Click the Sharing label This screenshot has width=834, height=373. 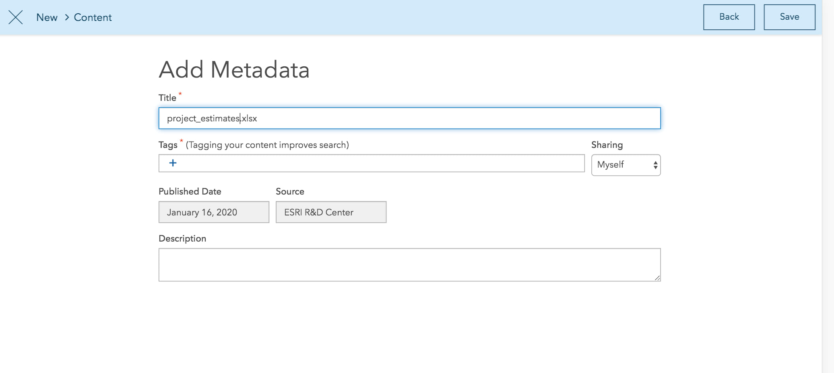(x=607, y=145)
